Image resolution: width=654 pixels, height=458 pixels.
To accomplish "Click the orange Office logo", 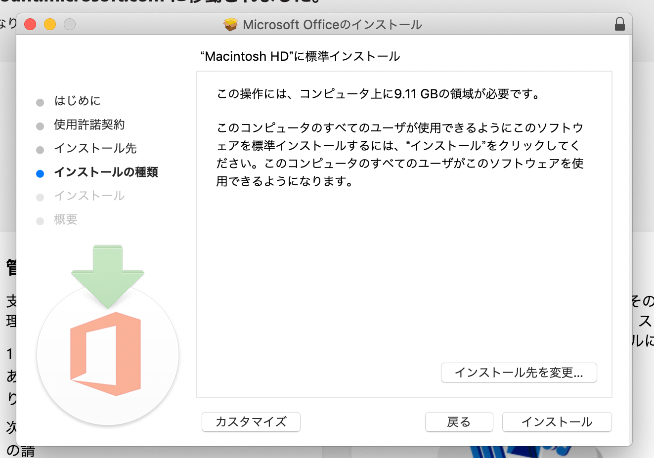I will (106, 354).
